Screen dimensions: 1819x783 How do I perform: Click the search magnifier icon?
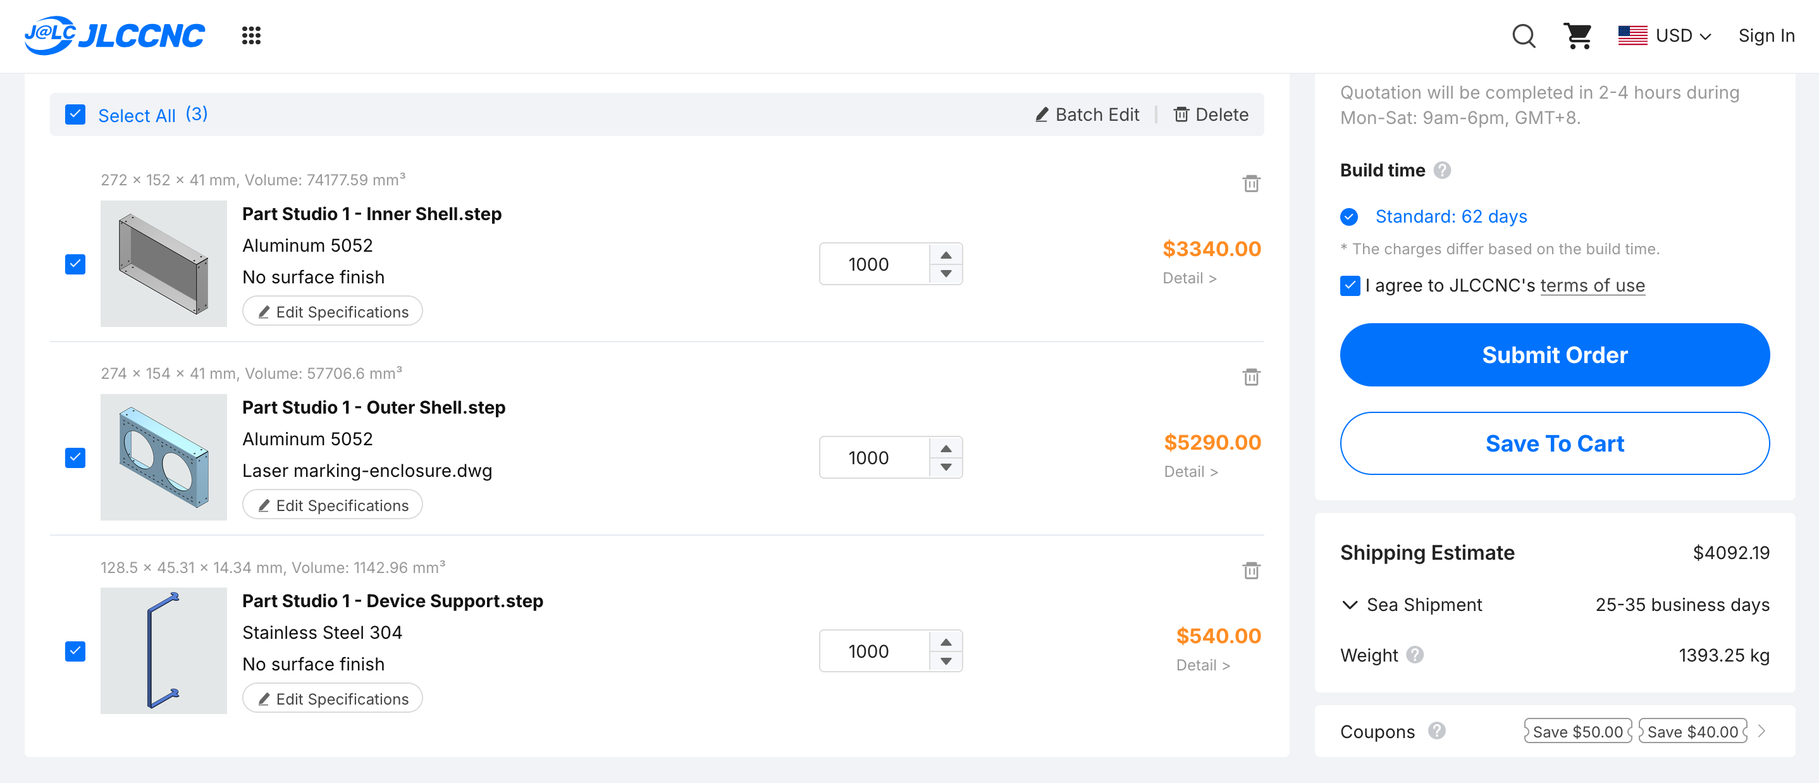(1523, 35)
